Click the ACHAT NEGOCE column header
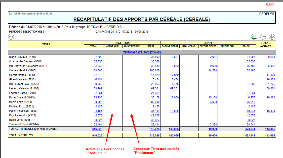The width and height of the screenshot is (283, 158). pyautogui.click(x=132, y=46)
